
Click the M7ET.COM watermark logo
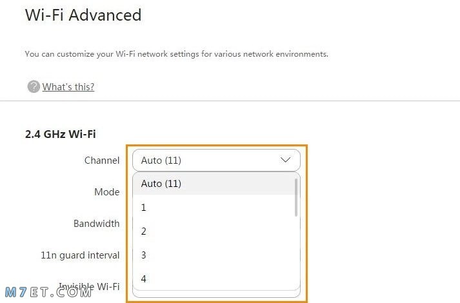tap(48, 292)
